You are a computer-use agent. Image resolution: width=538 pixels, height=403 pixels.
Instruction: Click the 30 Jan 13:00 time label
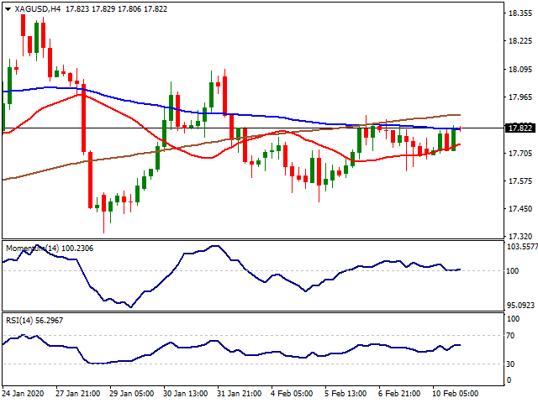tap(186, 394)
